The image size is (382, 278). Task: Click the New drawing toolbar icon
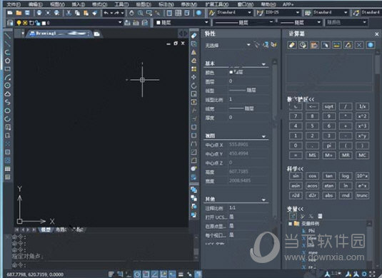coord(10,13)
